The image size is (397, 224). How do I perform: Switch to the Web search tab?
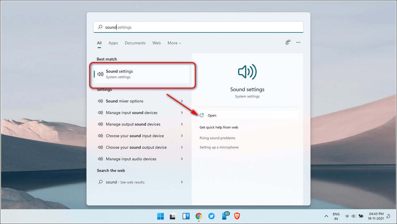[x=157, y=43]
